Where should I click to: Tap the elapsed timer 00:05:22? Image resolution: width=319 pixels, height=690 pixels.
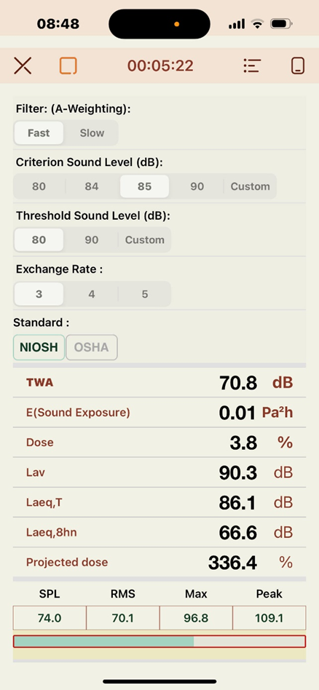160,66
